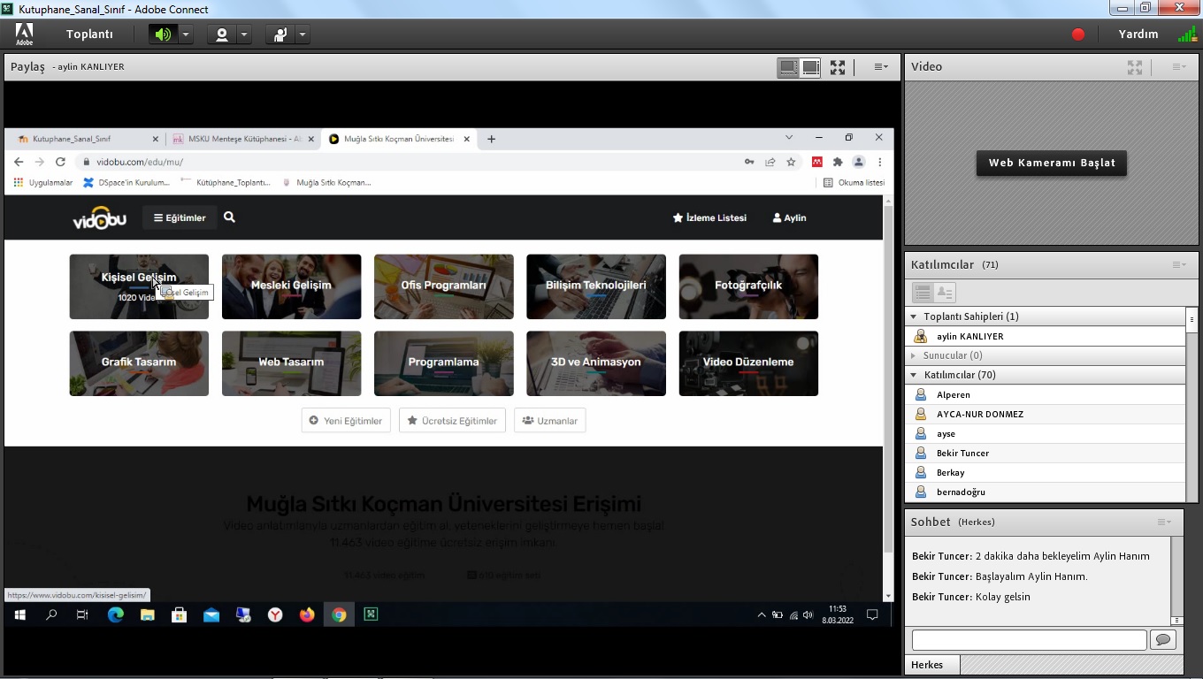Switch to attendee list view icon
This screenshot has width=1203, height=679.
pos(923,292)
